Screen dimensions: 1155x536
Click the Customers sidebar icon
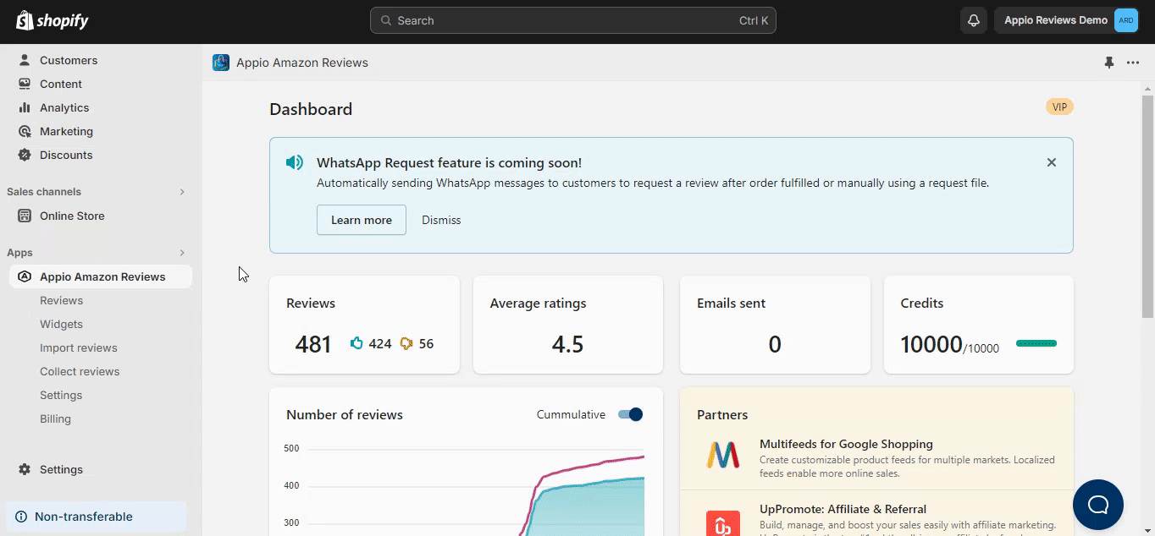25,60
